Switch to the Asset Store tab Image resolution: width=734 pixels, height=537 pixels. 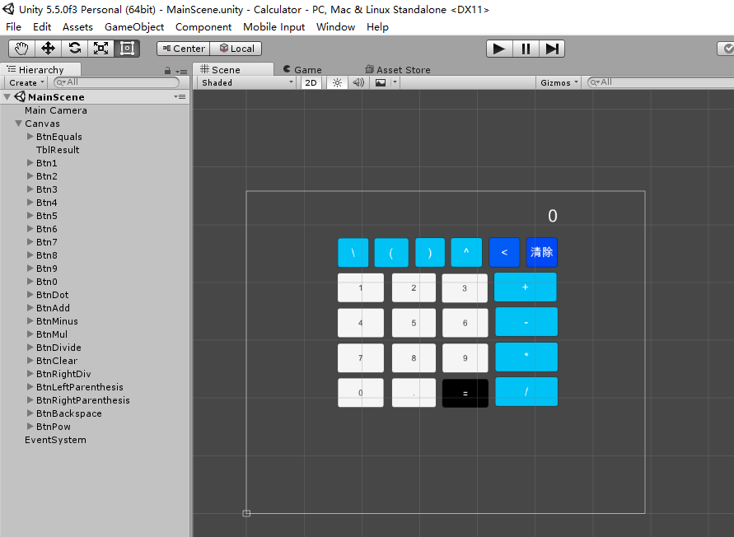(x=398, y=70)
